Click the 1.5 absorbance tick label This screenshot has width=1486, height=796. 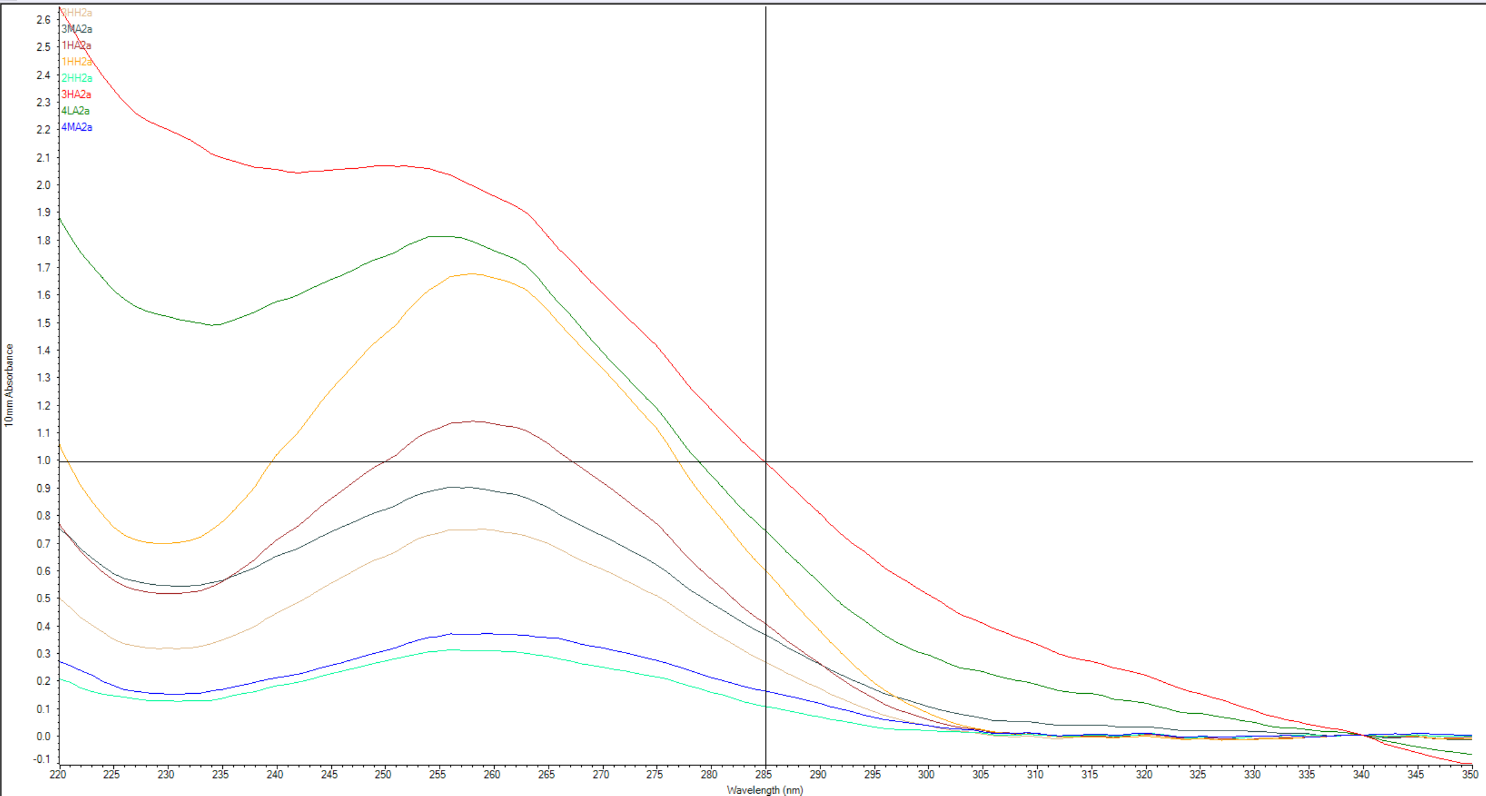click(x=44, y=323)
